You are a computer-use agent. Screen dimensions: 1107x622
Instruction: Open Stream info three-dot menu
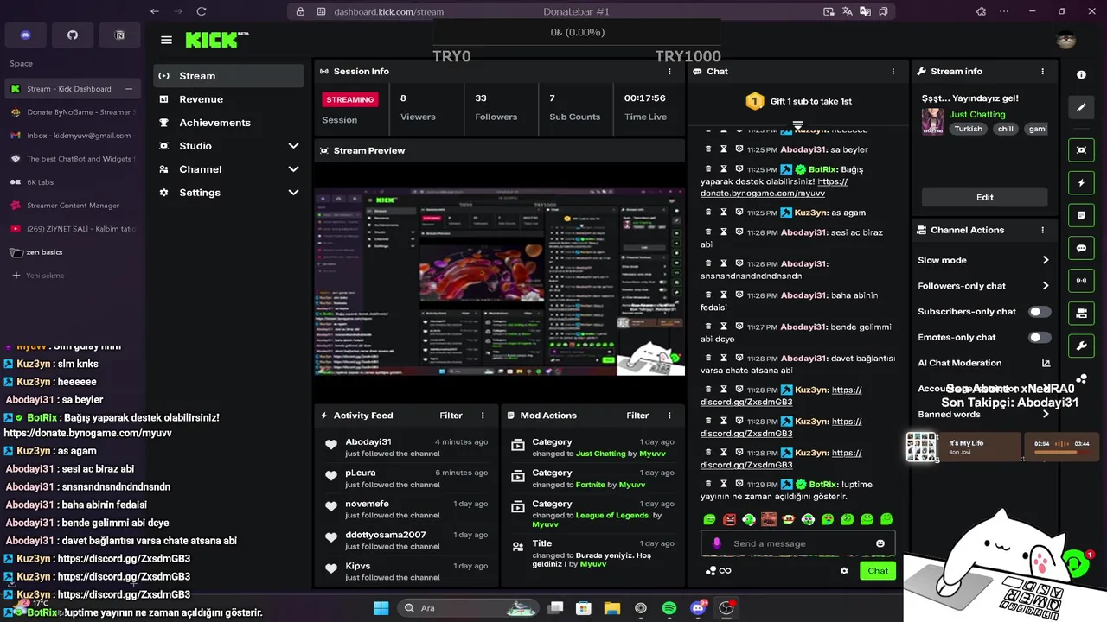coord(1042,72)
